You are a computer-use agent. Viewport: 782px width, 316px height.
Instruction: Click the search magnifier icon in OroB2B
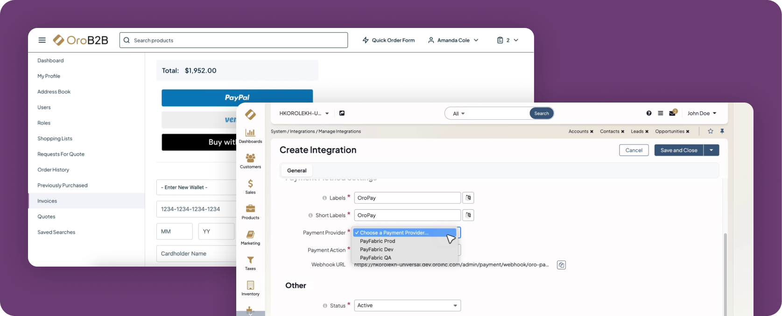coord(127,40)
